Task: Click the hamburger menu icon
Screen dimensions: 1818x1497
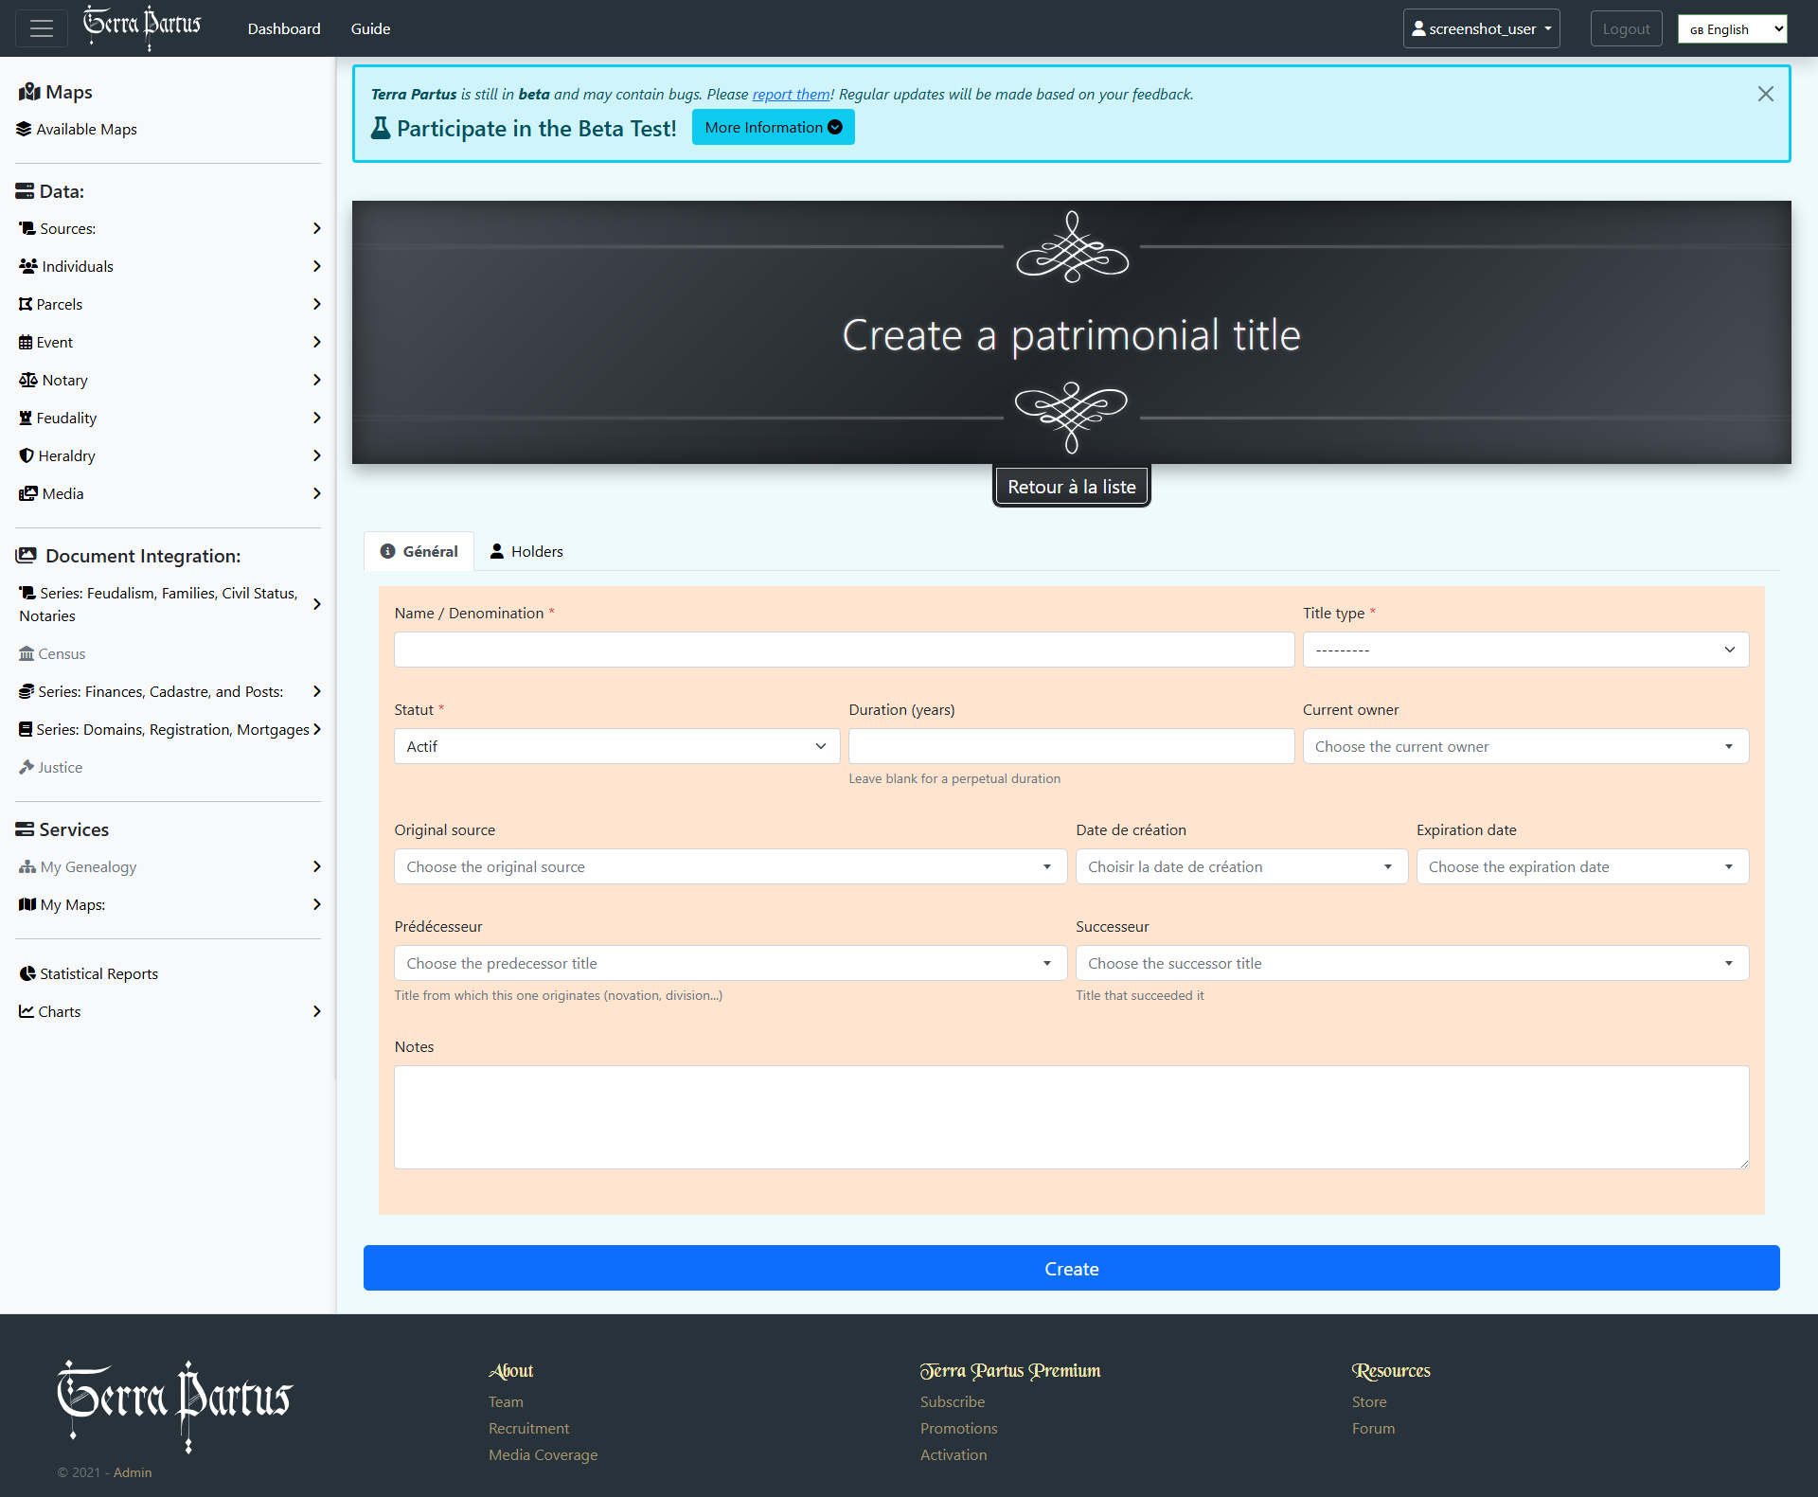Action: click(41, 28)
